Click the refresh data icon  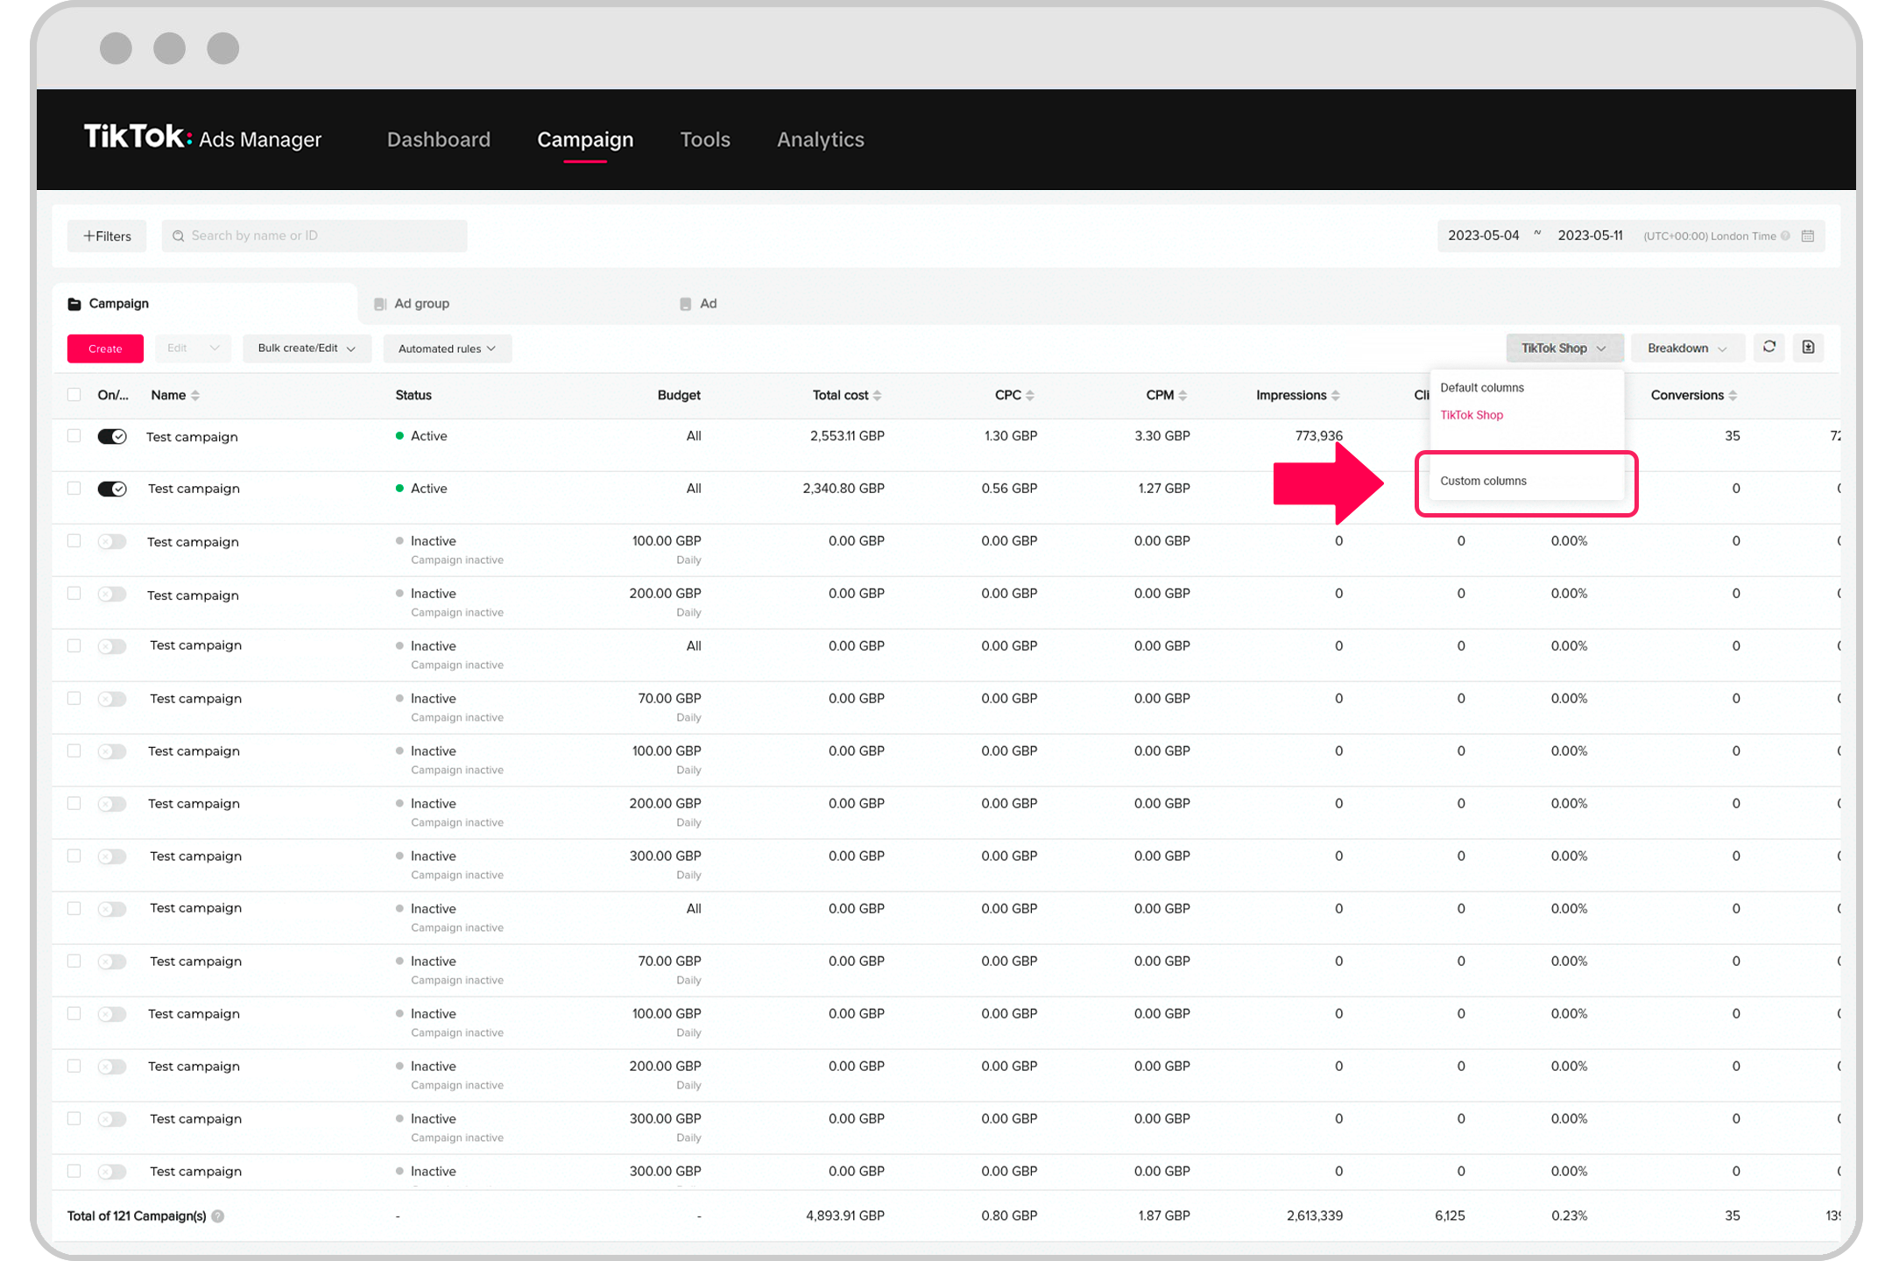click(x=1768, y=348)
